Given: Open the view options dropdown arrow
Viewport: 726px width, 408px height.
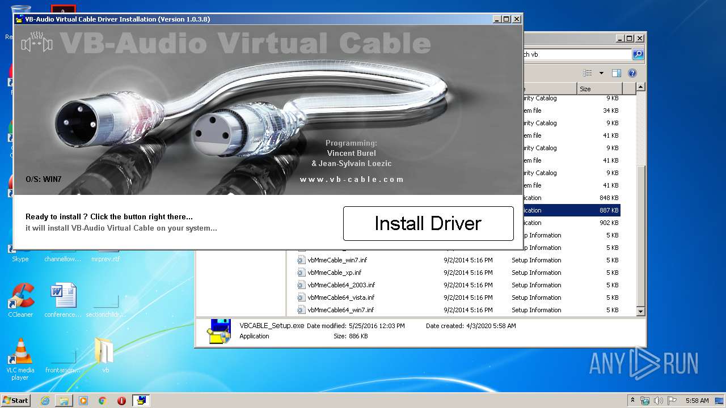Looking at the screenshot, I should (601, 73).
